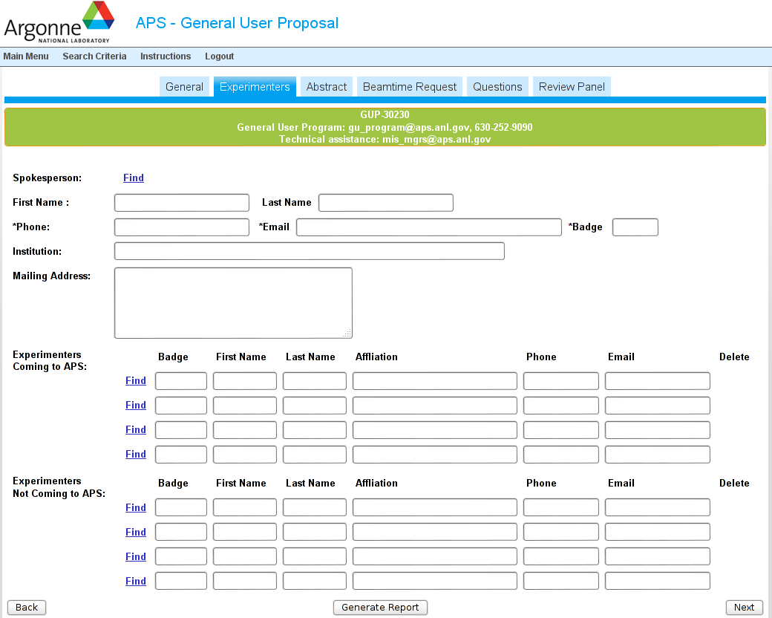Focus the spokesperson First Name field
Screen dimensions: 772x618
click(182, 203)
